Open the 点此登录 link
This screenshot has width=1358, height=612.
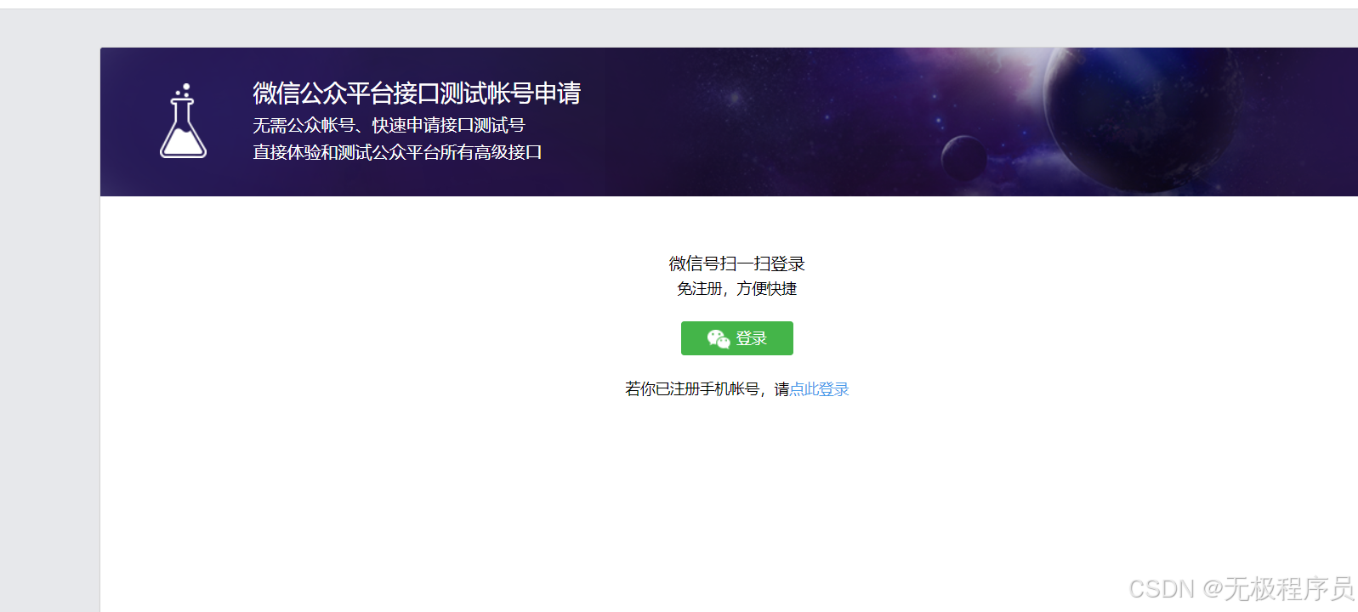pyautogui.click(x=819, y=389)
